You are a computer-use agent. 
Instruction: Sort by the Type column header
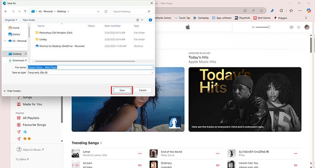tap(136, 26)
